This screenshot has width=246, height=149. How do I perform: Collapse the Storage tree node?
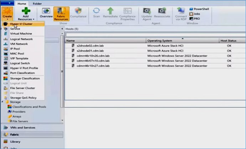(x=2, y=102)
